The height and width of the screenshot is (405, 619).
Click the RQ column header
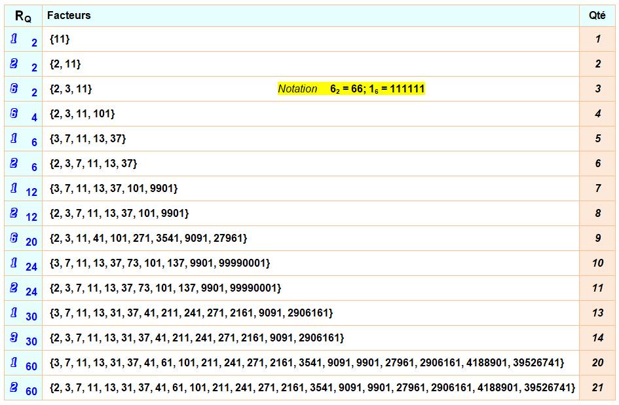tap(23, 16)
